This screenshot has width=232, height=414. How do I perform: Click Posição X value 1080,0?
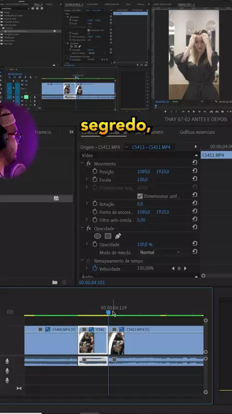tap(144, 172)
